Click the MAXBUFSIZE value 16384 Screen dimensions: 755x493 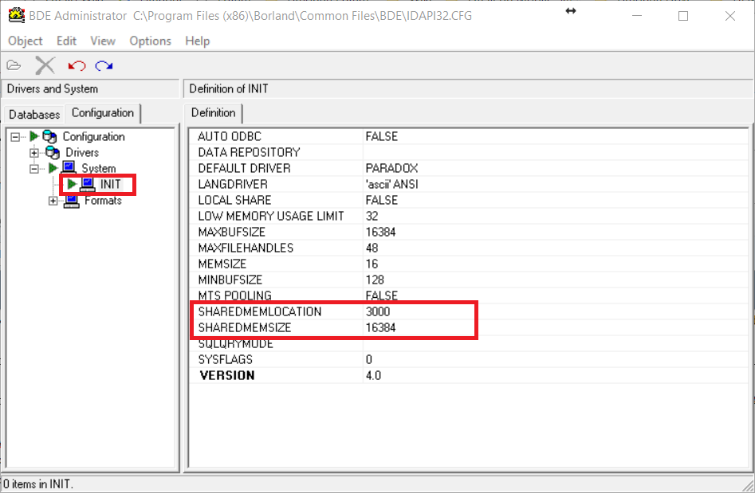[380, 232]
